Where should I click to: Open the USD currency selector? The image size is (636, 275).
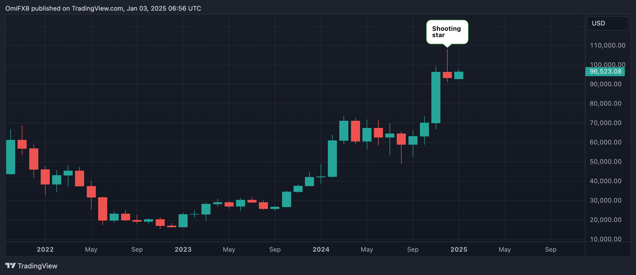pyautogui.click(x=608, y=23)
